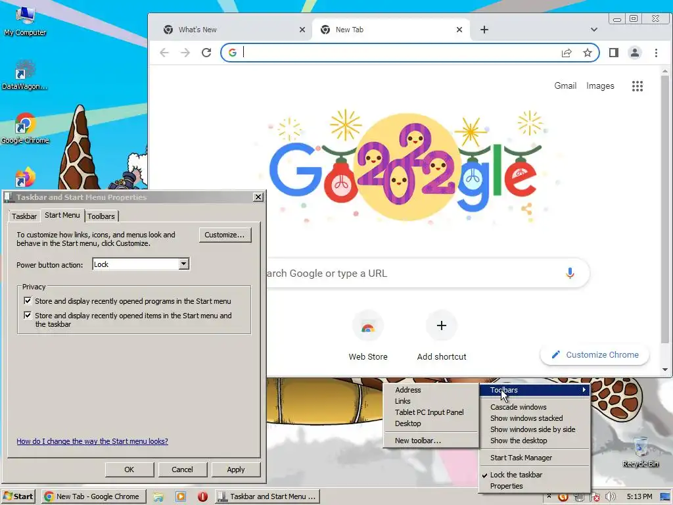The height and width of the screenshot is (505, 673).
Task: Click the volume speaker tray icon
Action: pos(611,497)
